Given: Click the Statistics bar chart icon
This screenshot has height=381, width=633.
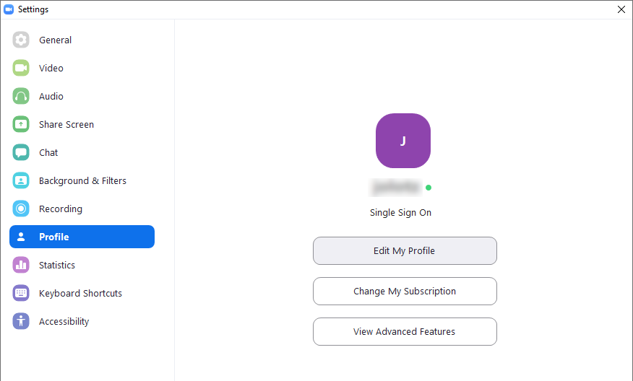Looking at the screenshot, I should coord(20,265).
